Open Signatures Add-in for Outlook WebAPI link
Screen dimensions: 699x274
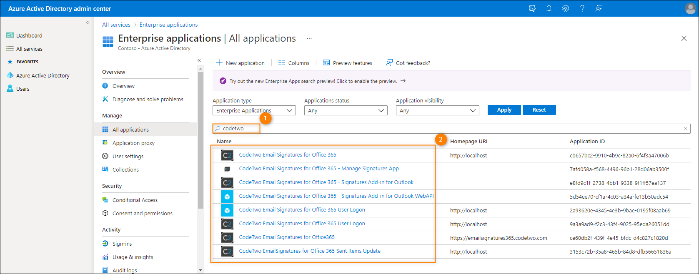(336, 196)
